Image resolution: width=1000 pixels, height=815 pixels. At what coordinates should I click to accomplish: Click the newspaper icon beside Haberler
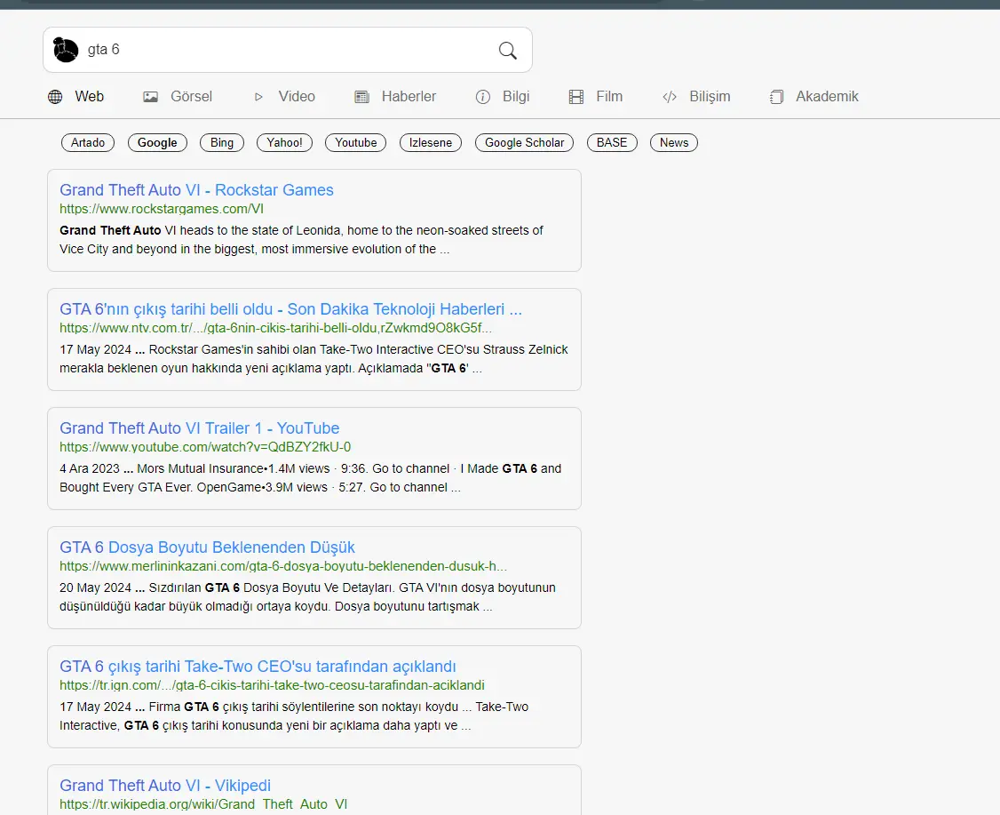(361, 97)
